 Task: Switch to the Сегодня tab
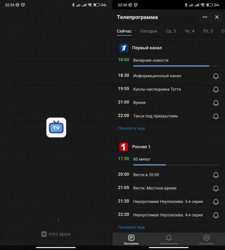pos(149,31)
